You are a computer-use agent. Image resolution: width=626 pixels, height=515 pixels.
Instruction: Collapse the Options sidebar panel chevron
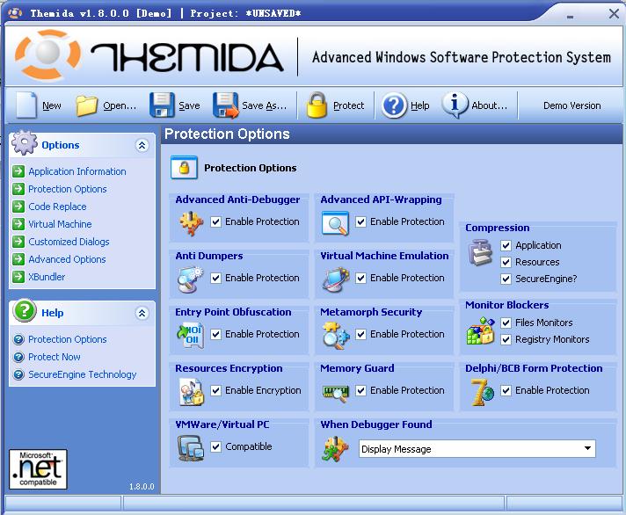pos(142,145)
